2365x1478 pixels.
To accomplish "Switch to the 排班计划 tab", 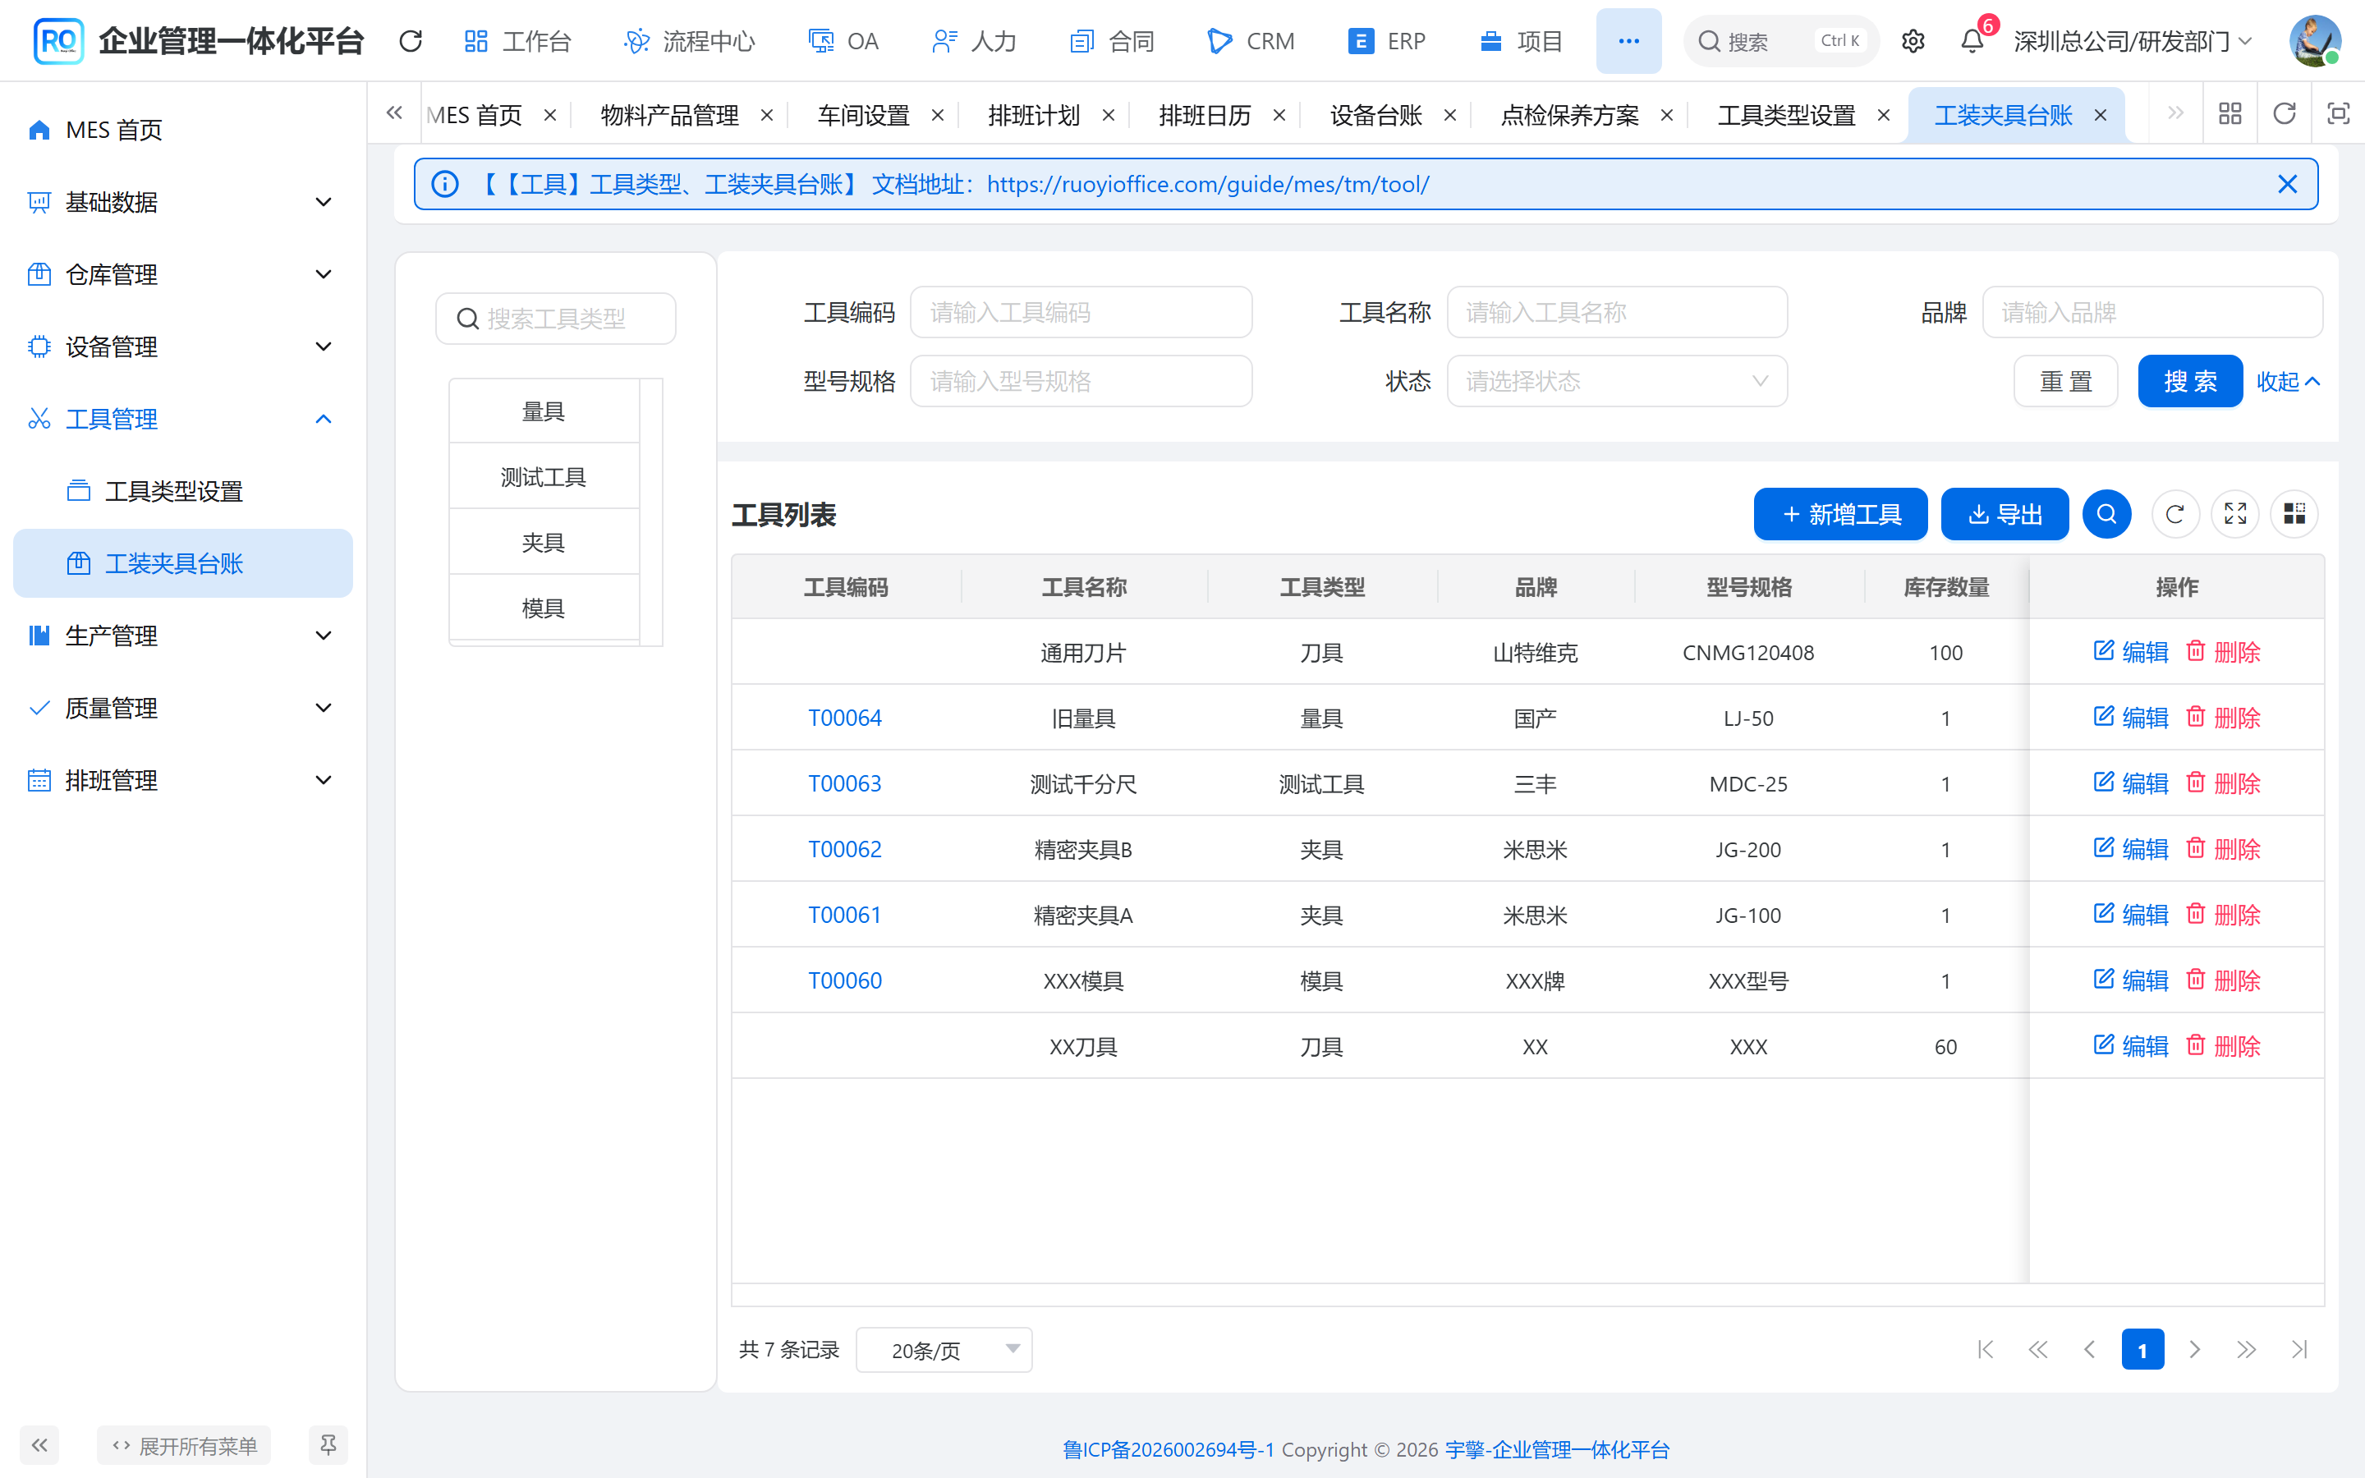I will pyautogui.click(x=1034, y=115).
